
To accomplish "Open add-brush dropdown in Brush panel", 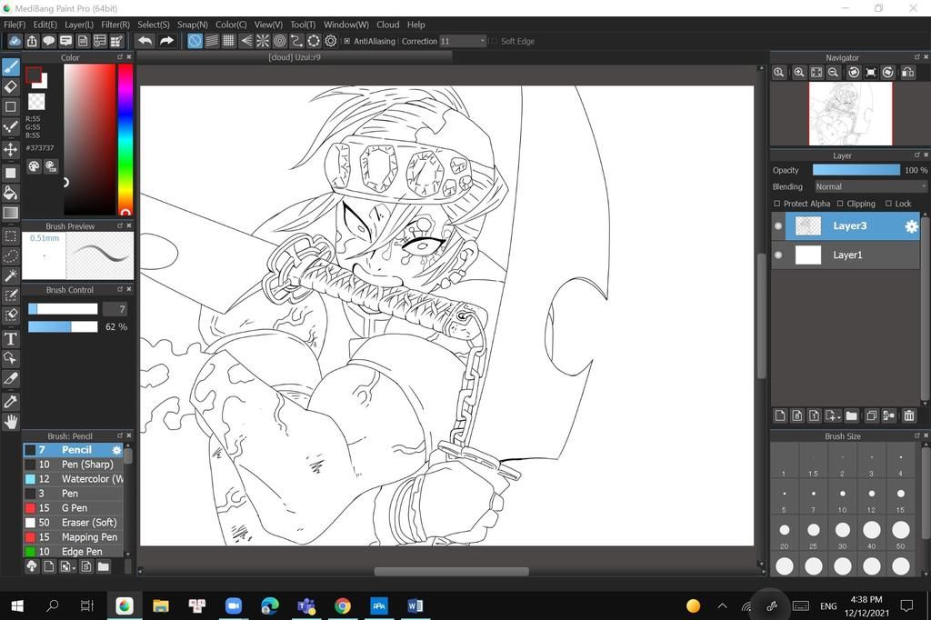I will [x=68, y=566].
